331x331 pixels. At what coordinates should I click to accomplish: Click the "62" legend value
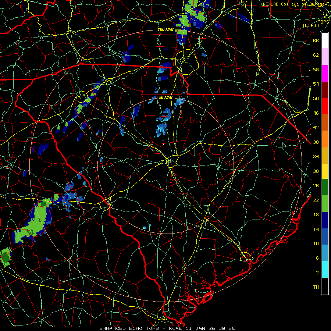[316, 55]
